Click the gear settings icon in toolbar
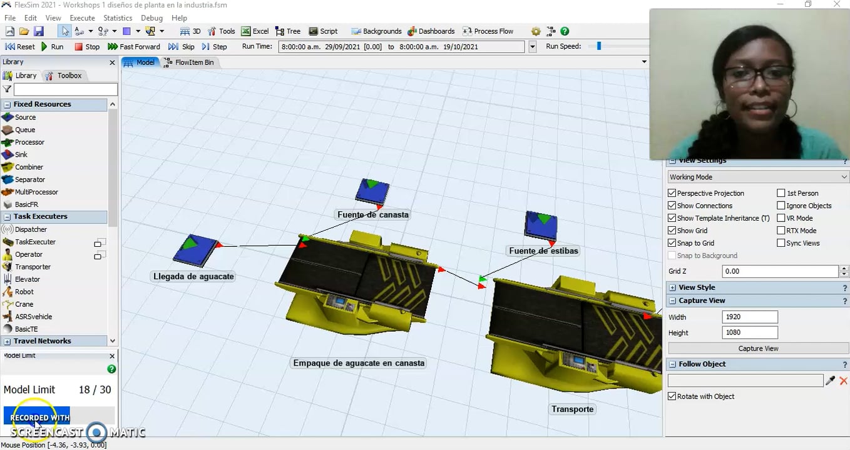 pos(536,31)
